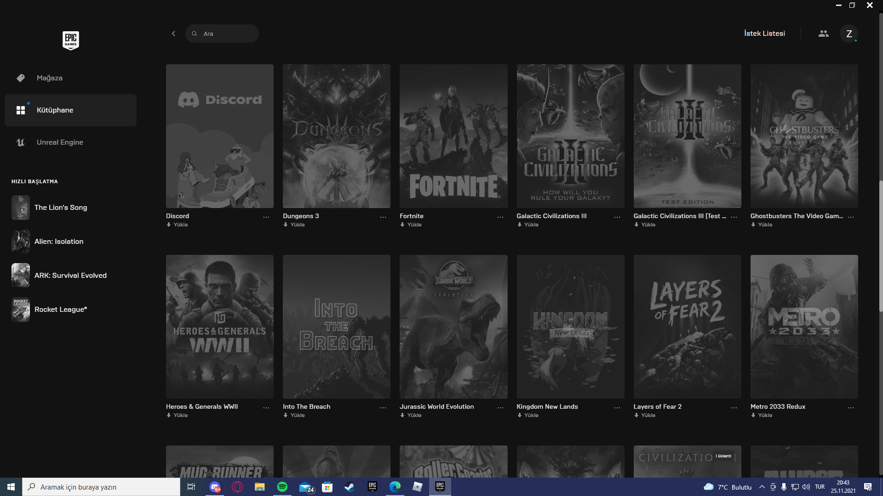883x496 pixels.
Task: Open the Z profile avatar menu
Action: [849, 34]
